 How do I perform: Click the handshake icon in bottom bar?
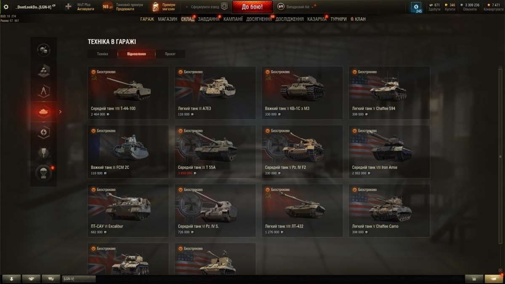(x=32, y=279)
